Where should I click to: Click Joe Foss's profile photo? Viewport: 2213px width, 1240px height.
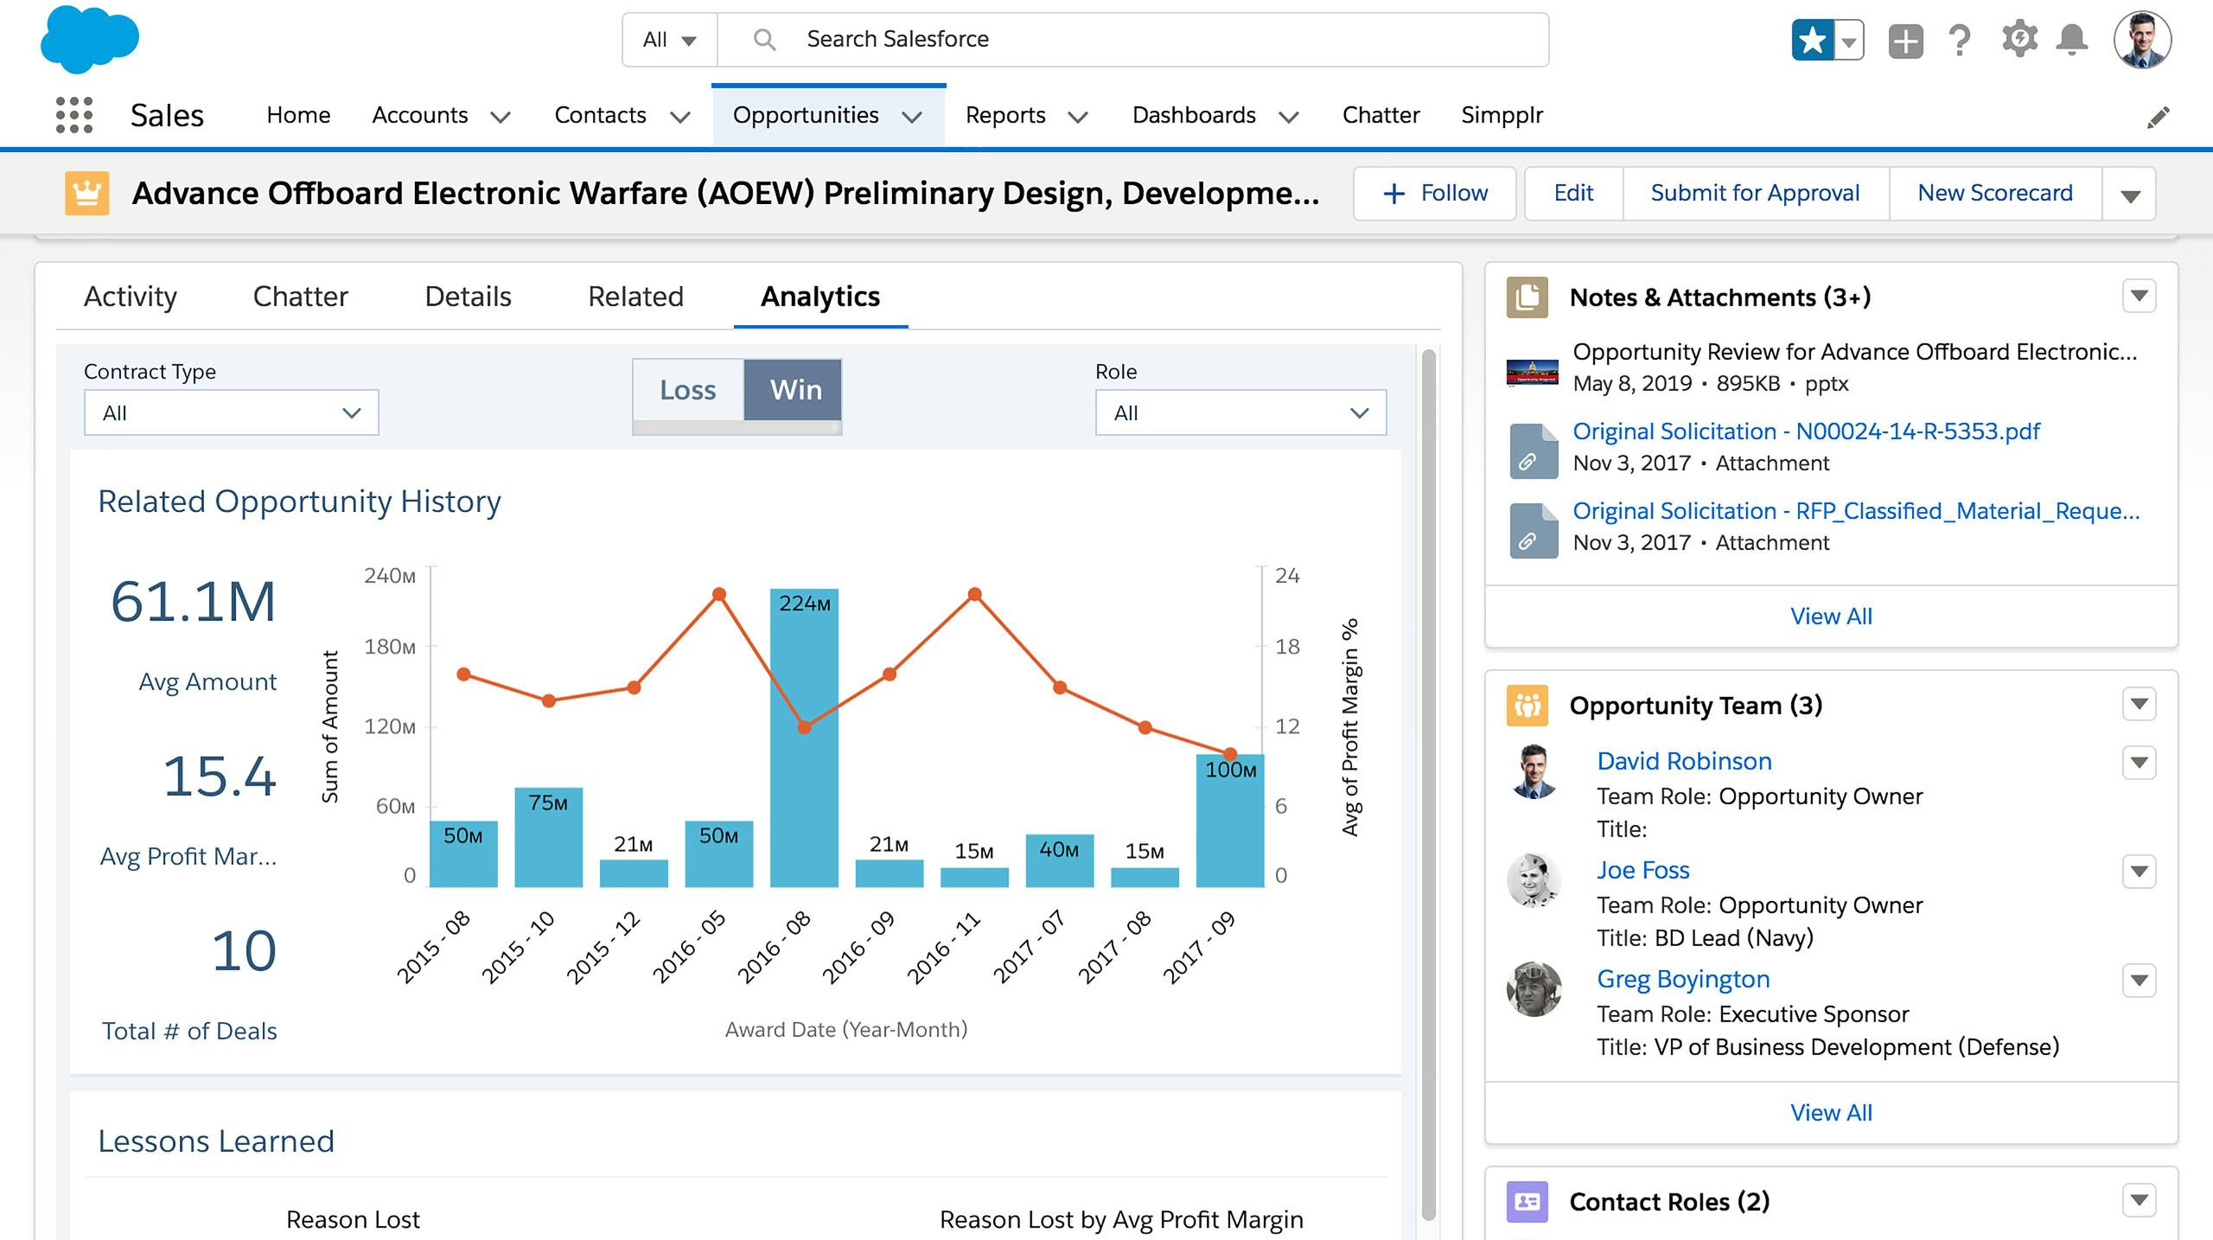point(1534,879)
